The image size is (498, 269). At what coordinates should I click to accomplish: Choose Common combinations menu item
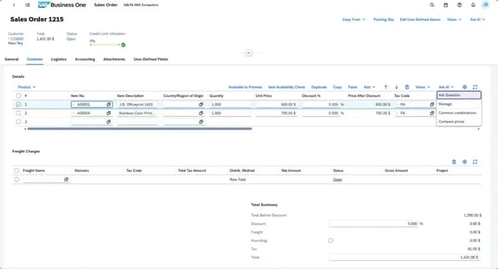pos(459,113)
